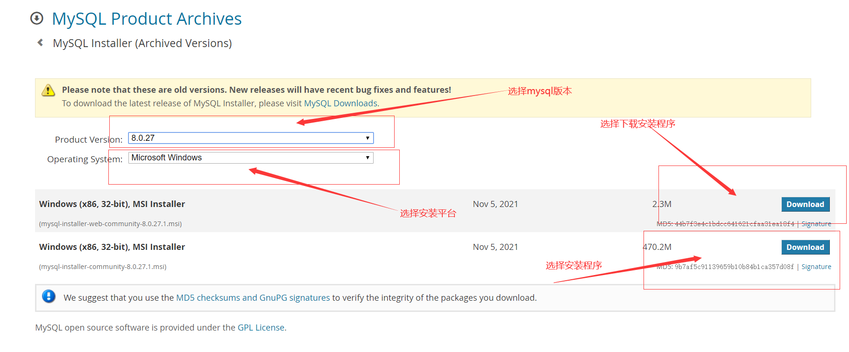Click the yellow warning triangle icon

tap(48, 90)
